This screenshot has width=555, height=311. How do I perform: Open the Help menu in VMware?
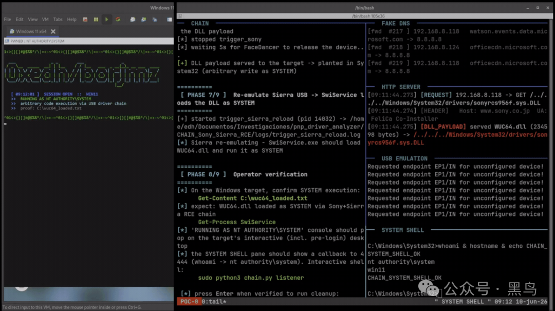click(x=72, y=20)
